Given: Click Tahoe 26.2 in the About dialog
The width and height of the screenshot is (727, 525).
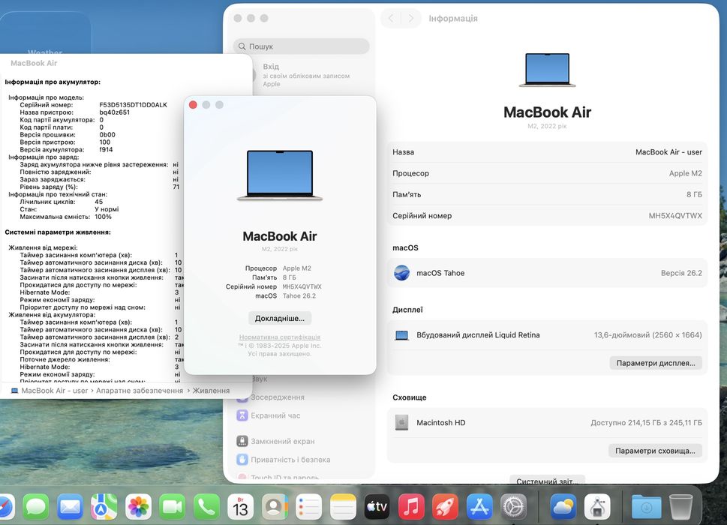Looking at the screenshot, I should tap(299, 295).
